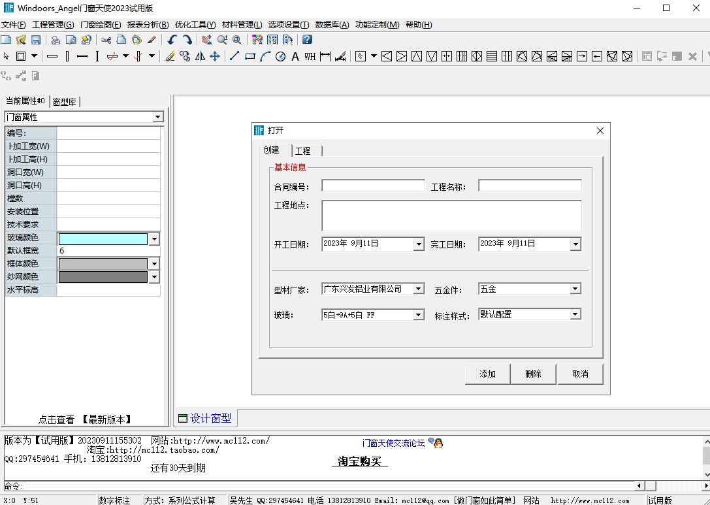Open the 门窗天使交流论坛 link
This screenshot has height=505, width=710.
click(x=393, y=443)
